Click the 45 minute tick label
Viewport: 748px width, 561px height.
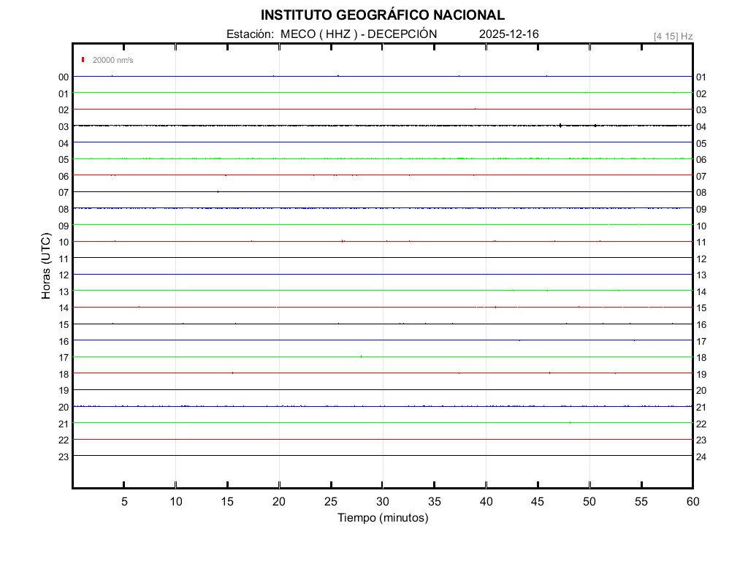[538, 502]
